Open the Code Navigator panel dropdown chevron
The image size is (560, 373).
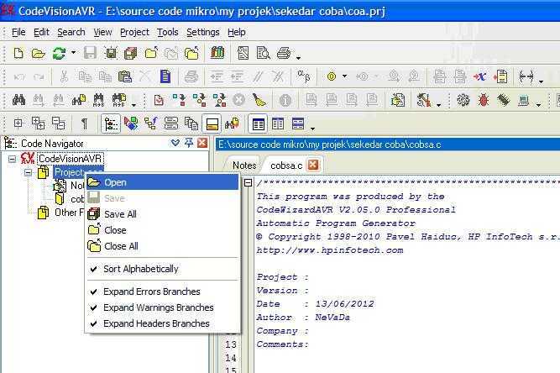tap(175, 143)
